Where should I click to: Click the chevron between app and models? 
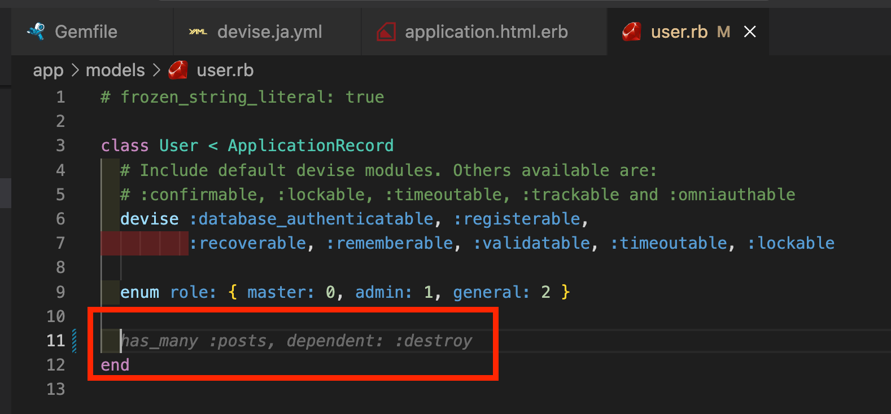tap(75, 71)
